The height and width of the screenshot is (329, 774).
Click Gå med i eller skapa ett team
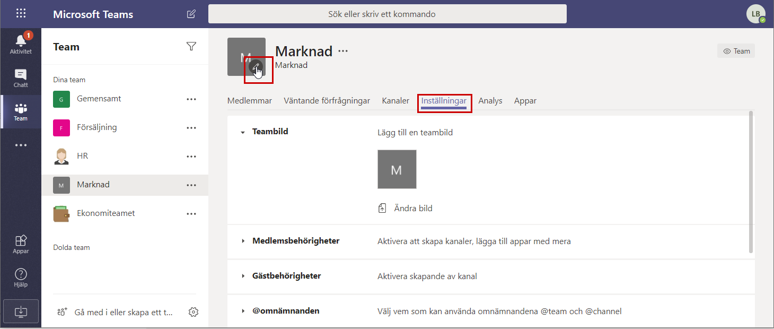[123, 313]
